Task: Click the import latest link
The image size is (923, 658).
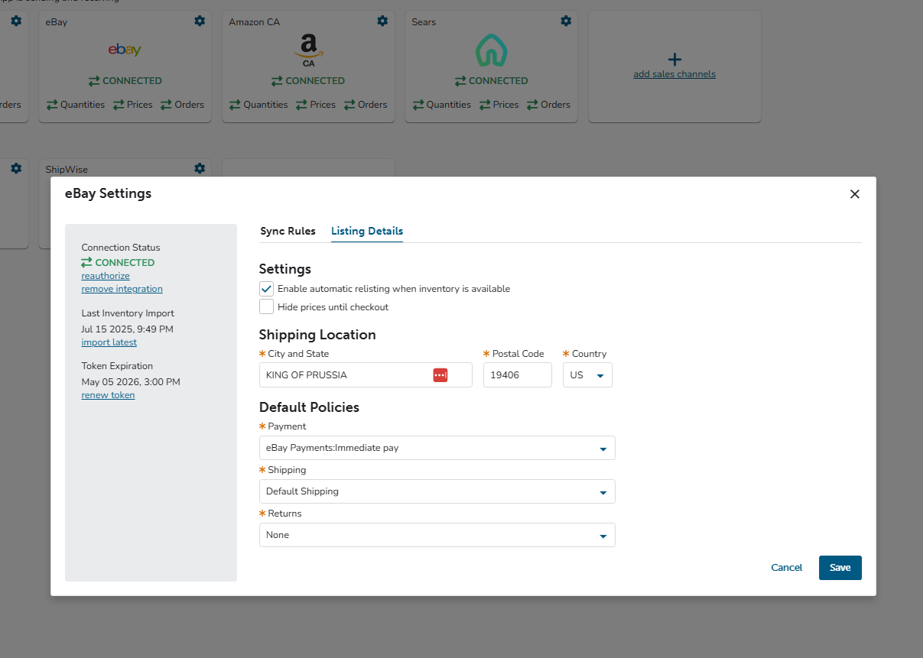Action: 109,342
